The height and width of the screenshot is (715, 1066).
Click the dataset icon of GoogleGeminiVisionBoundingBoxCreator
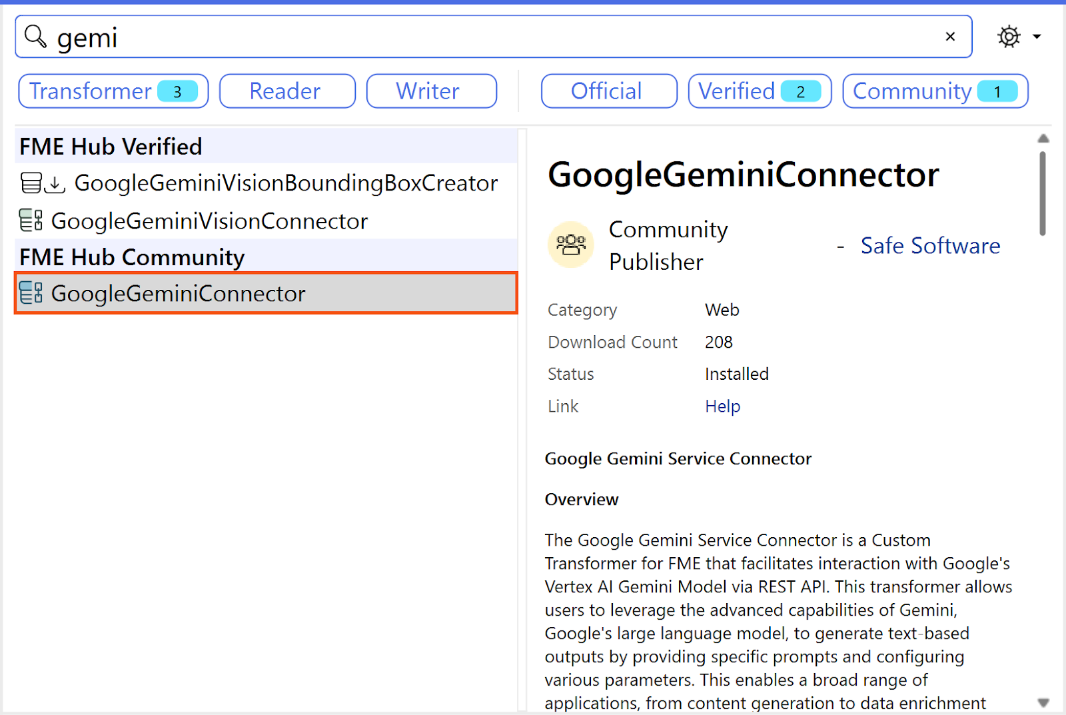(x=31, y=183)
